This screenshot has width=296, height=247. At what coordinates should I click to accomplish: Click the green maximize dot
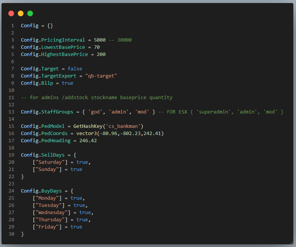point(30,14)
